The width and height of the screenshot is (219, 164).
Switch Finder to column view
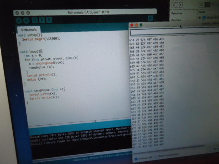[213, 5]
